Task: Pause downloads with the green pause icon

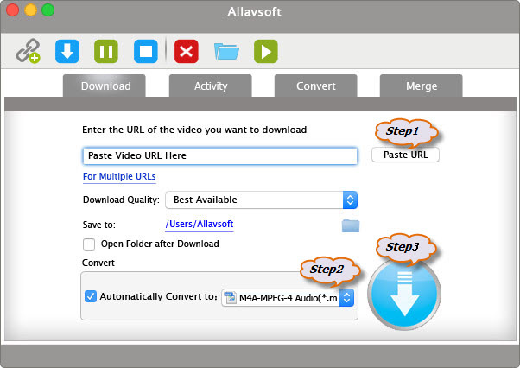Action: (x=106, y=51)
